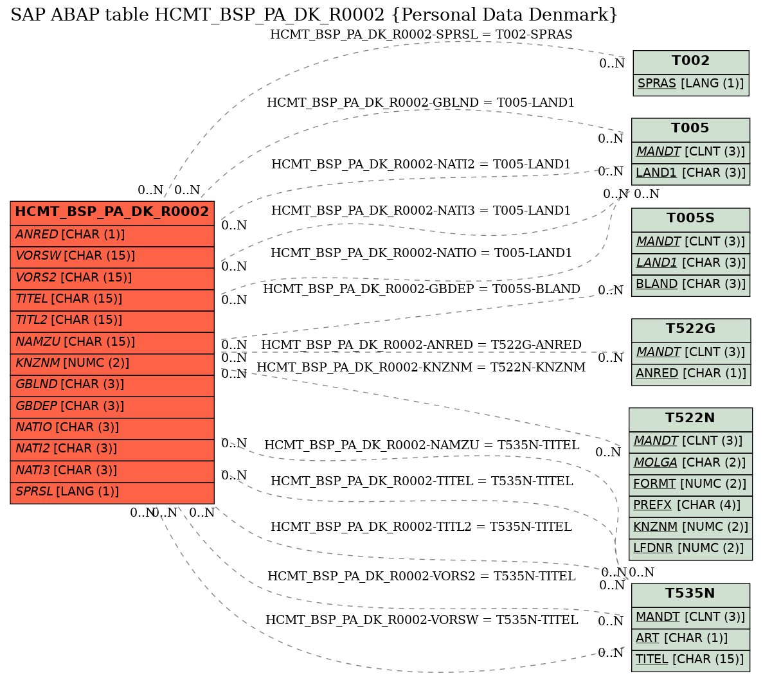Click the NAMZU = T535N-TITEL relation label
Screen dimensions: 763x678
click(x=422, y=445)
